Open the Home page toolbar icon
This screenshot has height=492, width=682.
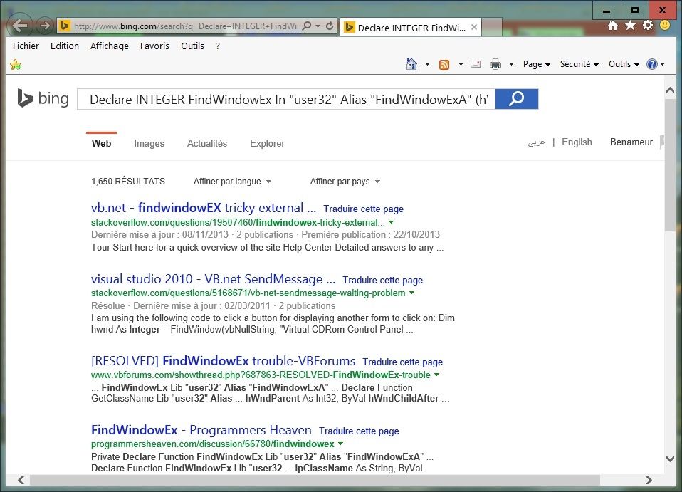[411, 64]
